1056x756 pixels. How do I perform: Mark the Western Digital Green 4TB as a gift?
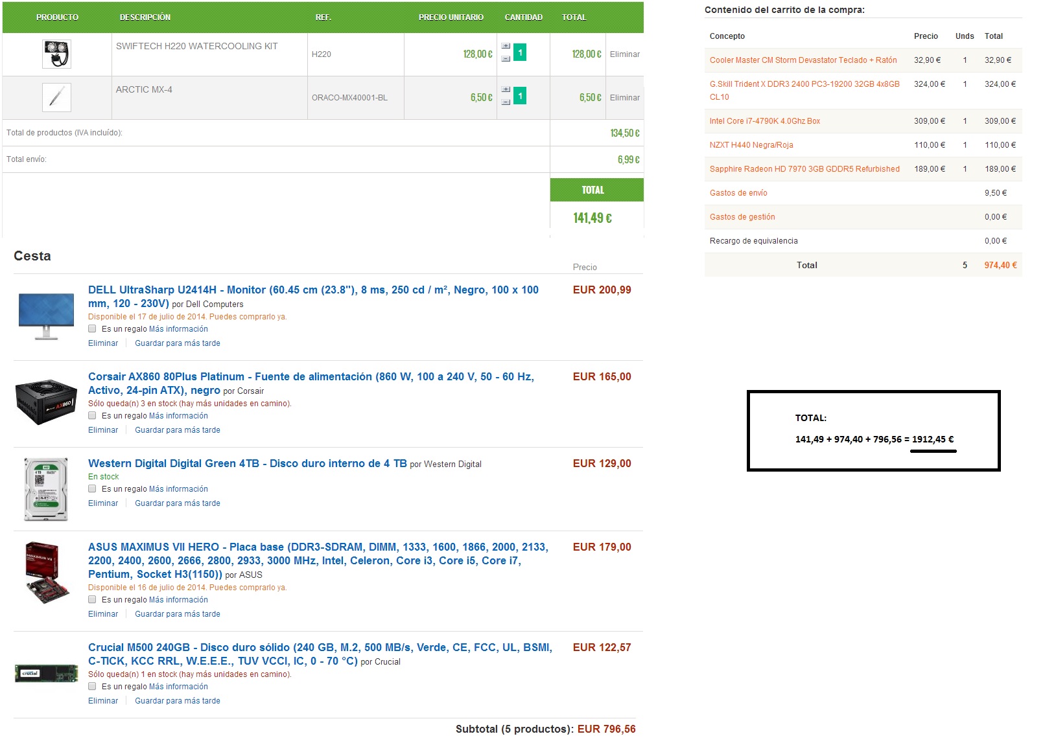click(x=92, y=489)
